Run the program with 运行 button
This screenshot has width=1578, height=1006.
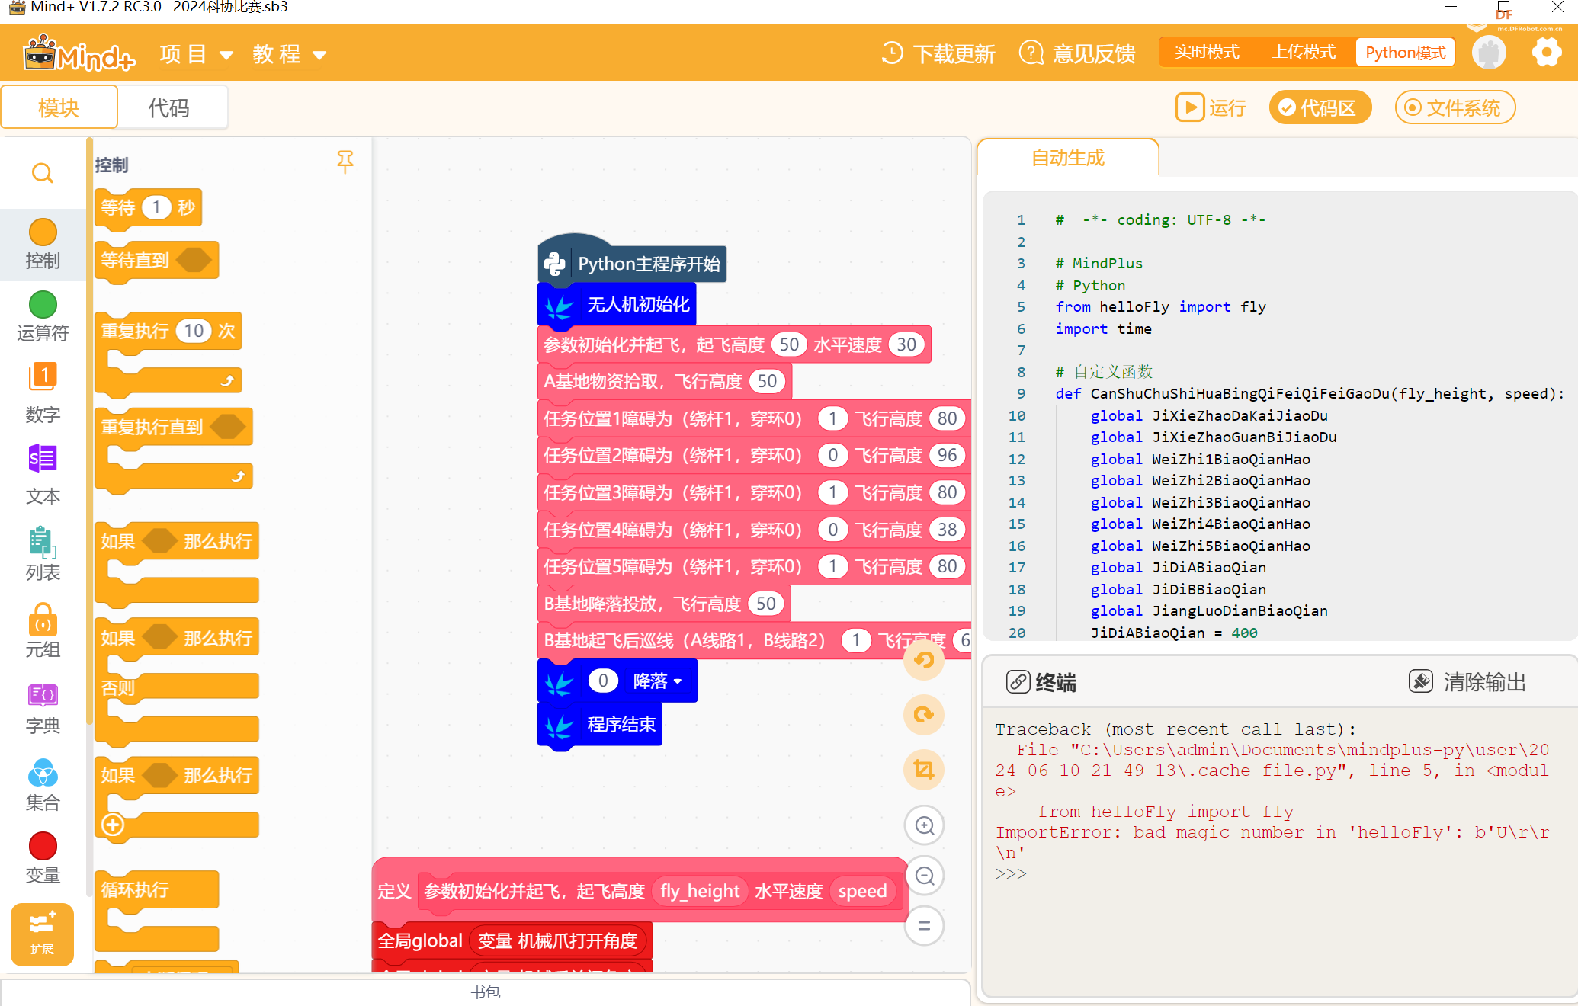click(x=1211, y=107)
